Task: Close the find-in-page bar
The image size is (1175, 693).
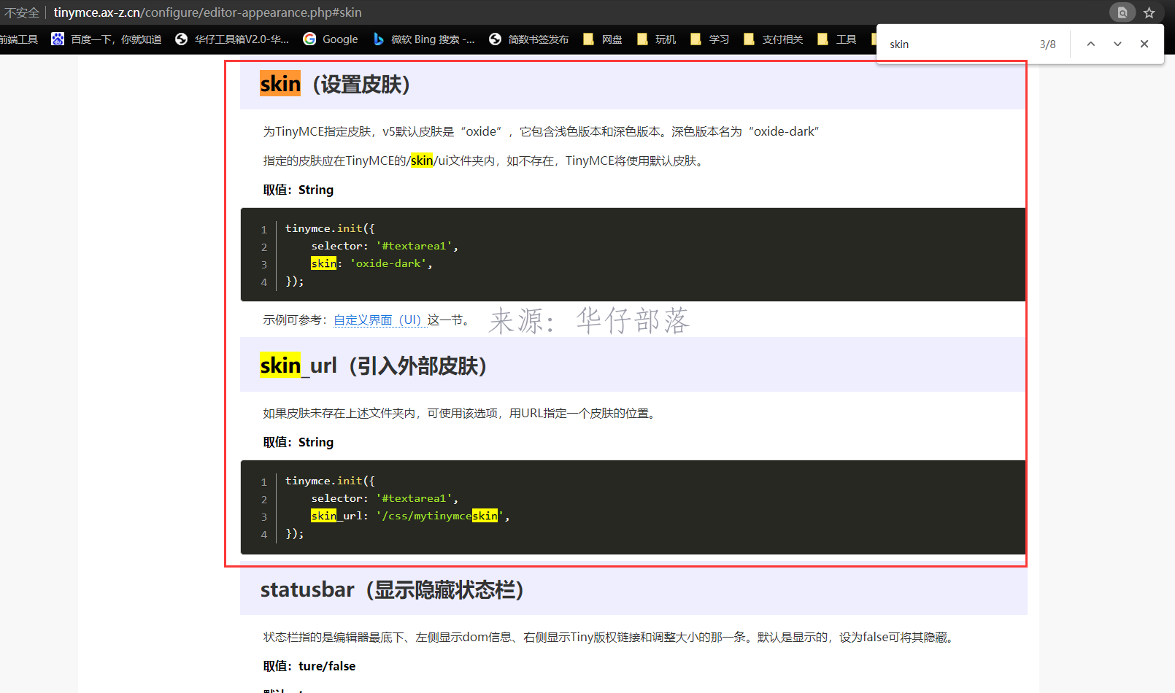Action: (1144, 44)
